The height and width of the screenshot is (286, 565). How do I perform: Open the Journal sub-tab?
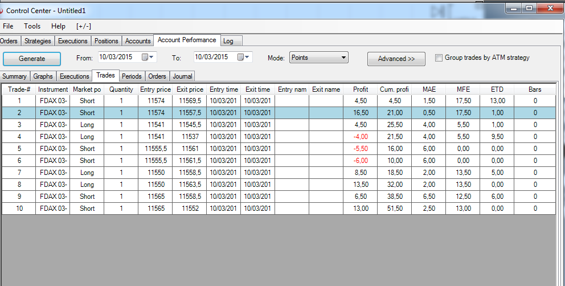coord(182,76)
